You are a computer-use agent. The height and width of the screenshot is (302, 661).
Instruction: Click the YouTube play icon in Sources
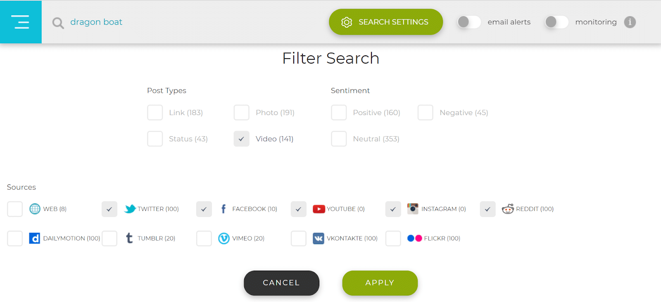319,209
